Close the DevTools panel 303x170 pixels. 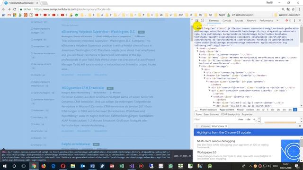click(x=300, y=20)
